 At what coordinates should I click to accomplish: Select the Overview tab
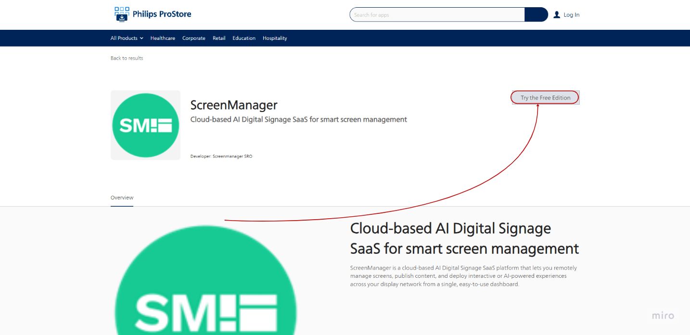click(122, 198)
